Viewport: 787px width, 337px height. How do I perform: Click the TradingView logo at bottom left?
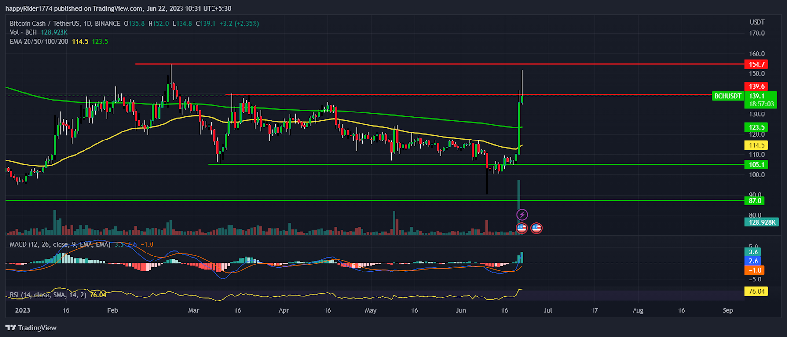pos(31,328)
